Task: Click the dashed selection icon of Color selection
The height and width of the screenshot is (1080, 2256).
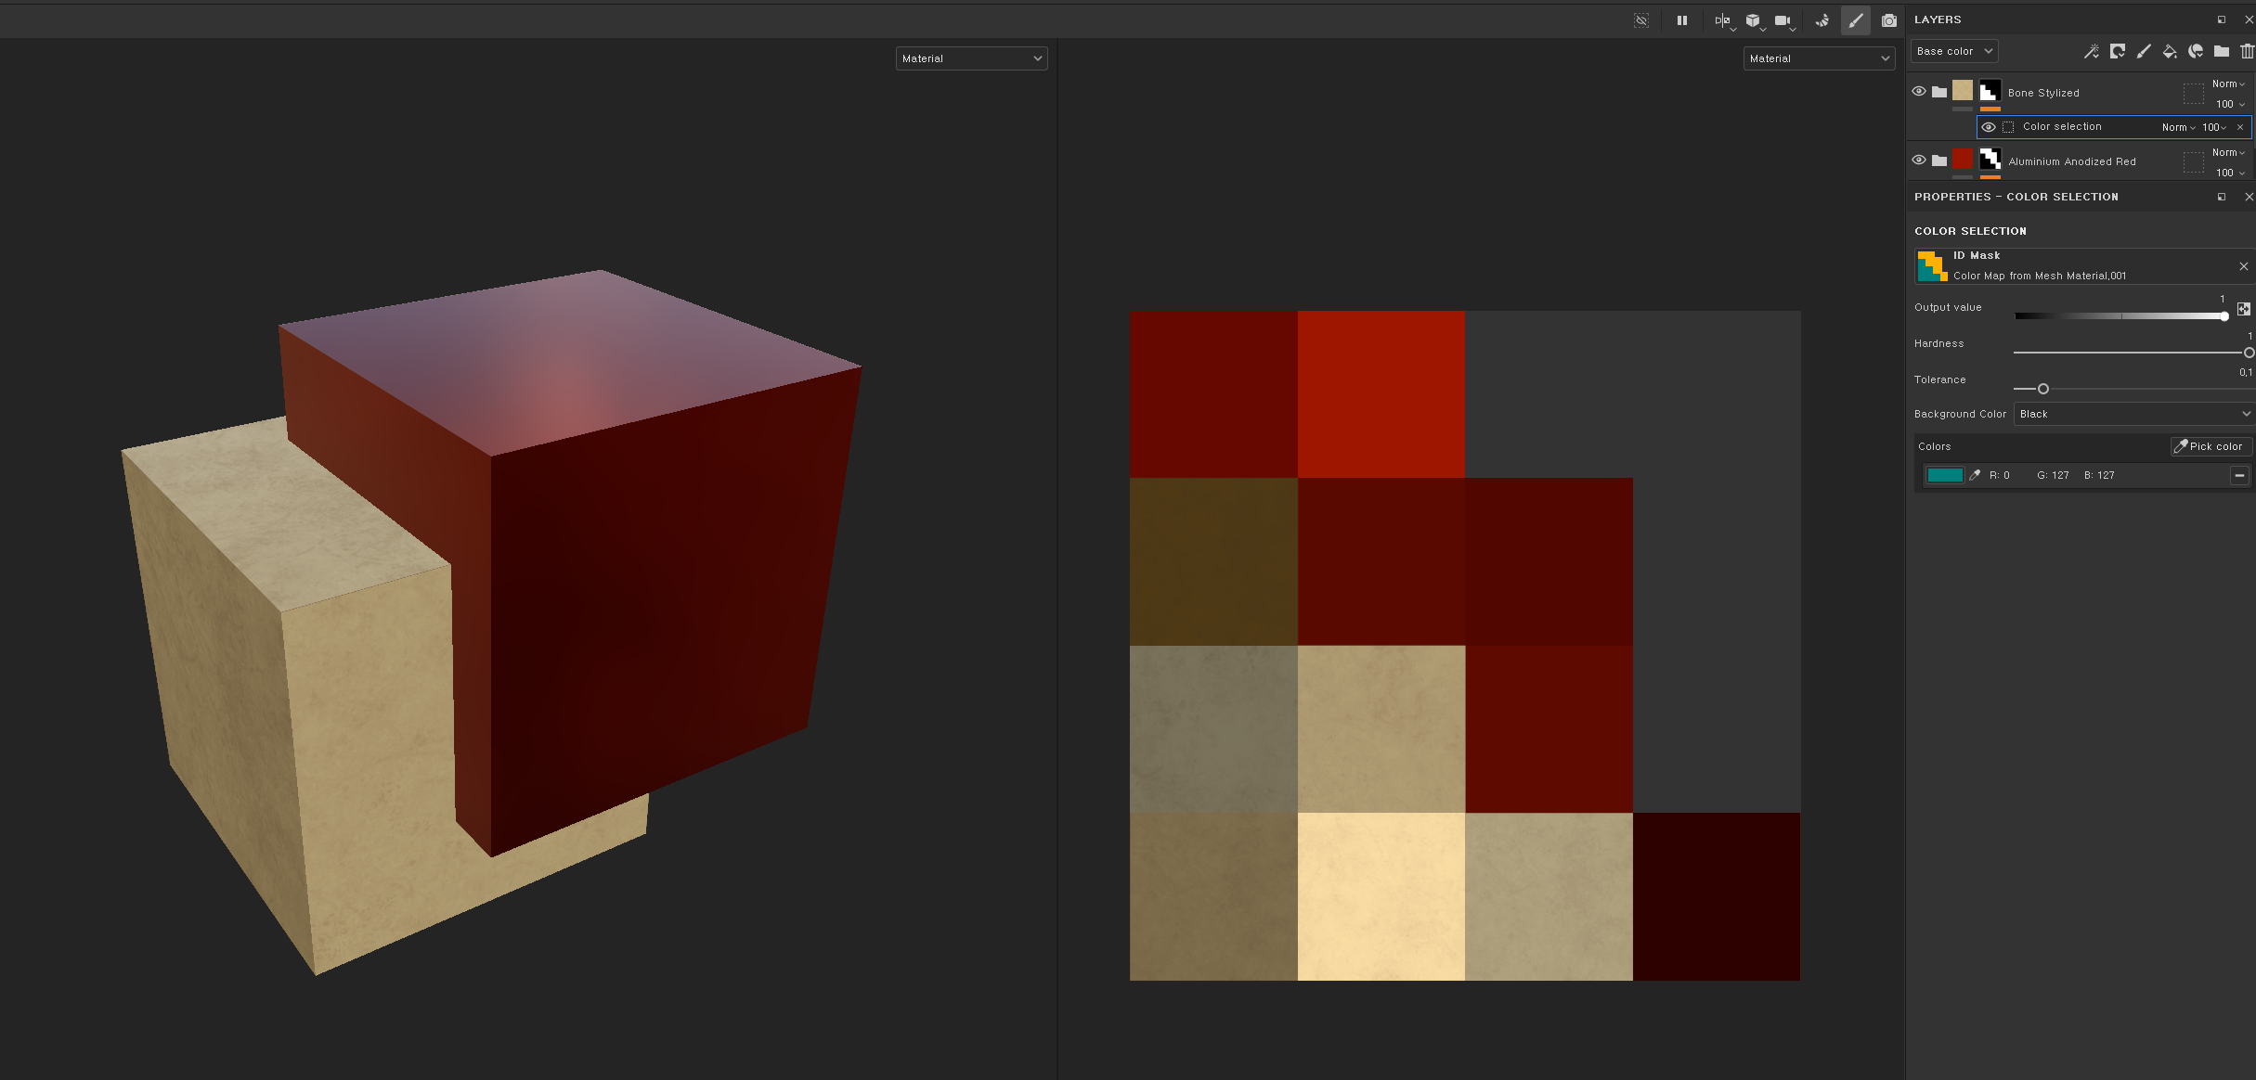Action: 2008,127
